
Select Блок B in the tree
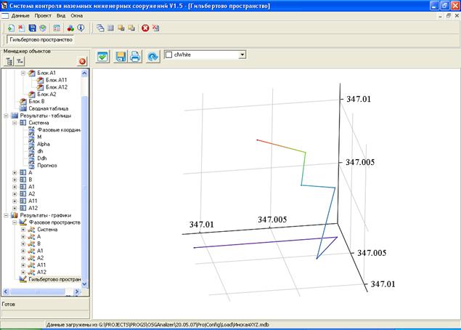(x=36, y=101)
